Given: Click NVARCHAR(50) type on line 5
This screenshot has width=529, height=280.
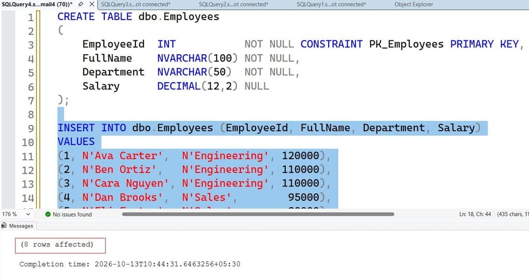Looking at the screenshot, I should tap(194, 72).
